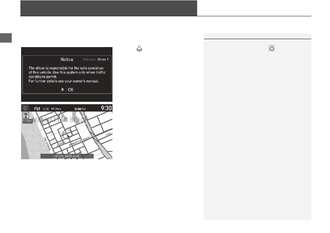Click the home icon in map header

coord(25,108)
